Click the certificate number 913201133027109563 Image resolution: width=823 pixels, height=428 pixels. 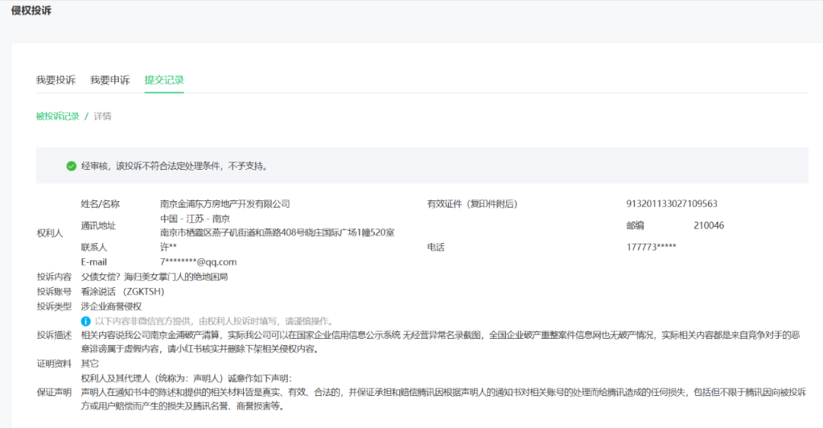pos(672,204)
